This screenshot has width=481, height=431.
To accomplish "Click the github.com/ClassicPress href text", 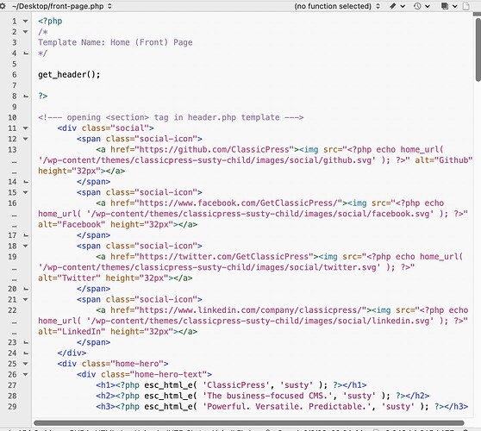I will (215, 150).
